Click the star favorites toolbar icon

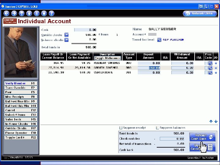pos(44,13)
